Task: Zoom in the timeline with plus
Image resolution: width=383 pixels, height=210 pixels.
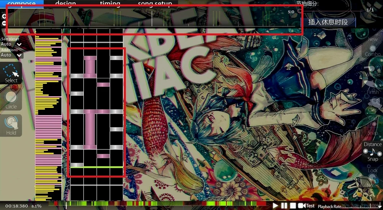Action: 4,16
